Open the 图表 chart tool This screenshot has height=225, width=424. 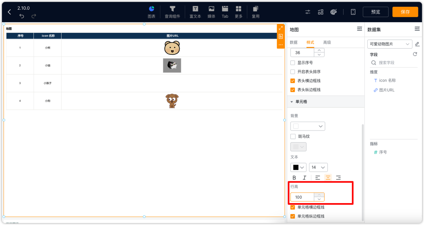point(151,12)
